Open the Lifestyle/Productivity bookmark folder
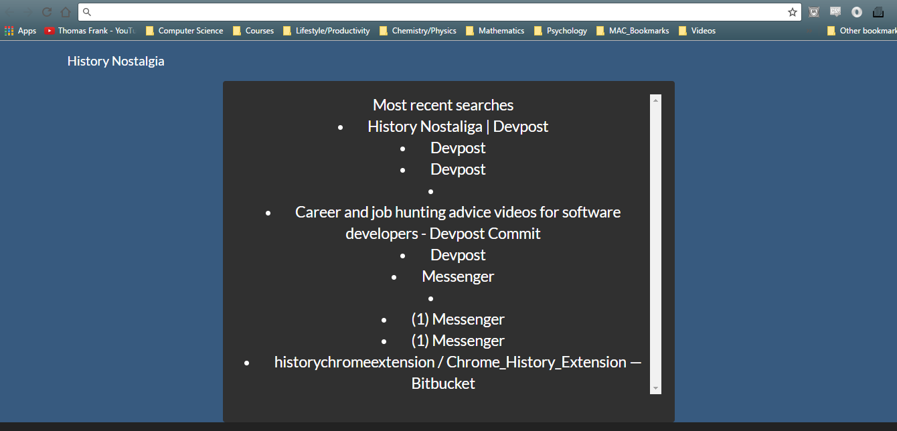The image size is (897, 431). 326,31
